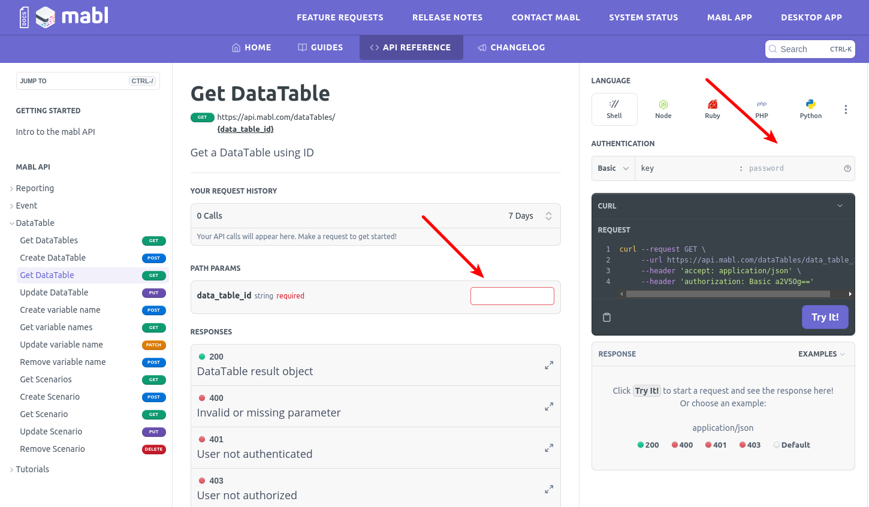Open Create variable name endpoint

(x=93, y=310)
